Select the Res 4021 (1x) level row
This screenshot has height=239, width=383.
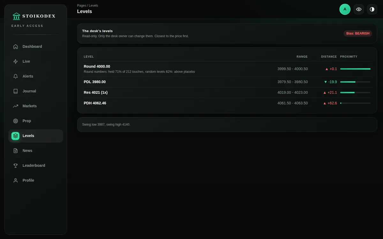(227, 92)
